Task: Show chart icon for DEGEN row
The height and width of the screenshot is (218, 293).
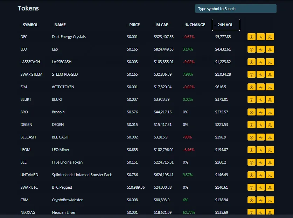Action: [x=260, y=125]
